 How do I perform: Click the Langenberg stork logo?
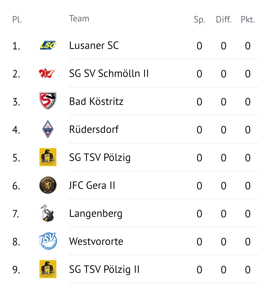tap(47, 213)
